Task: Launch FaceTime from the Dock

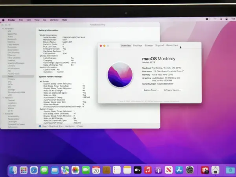Action: pos(86,170)
